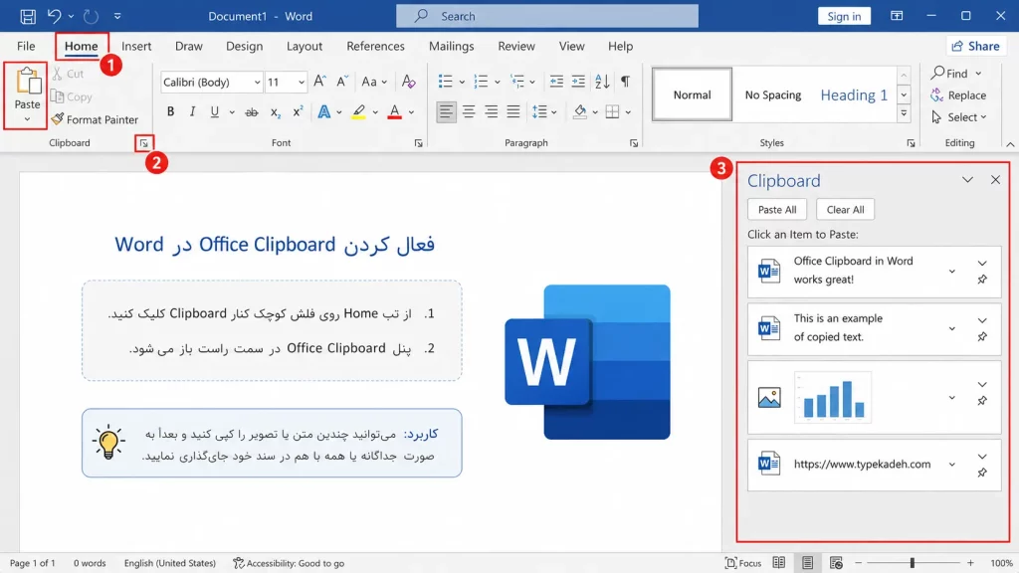Open the Styles pane launcher
1019x573 pixels.
click(x=911, y=143)
